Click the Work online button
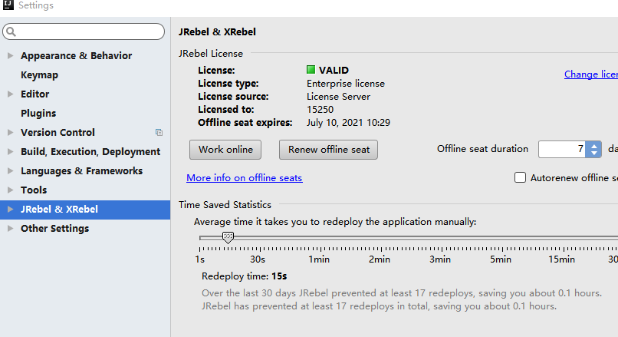Screen dimensions: 618x337 coord(225,150)
